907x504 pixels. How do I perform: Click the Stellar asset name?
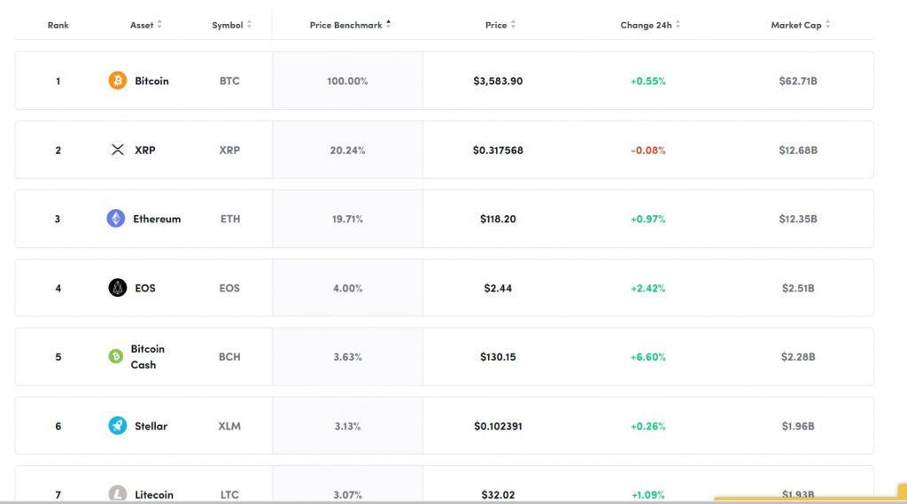click(x=151, y=426)
